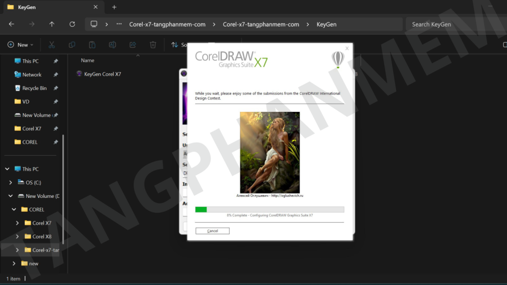507x285 pixels.
Task: Click the KeyGen breadcrumb in address bar
Action: (x=326, y=24)
